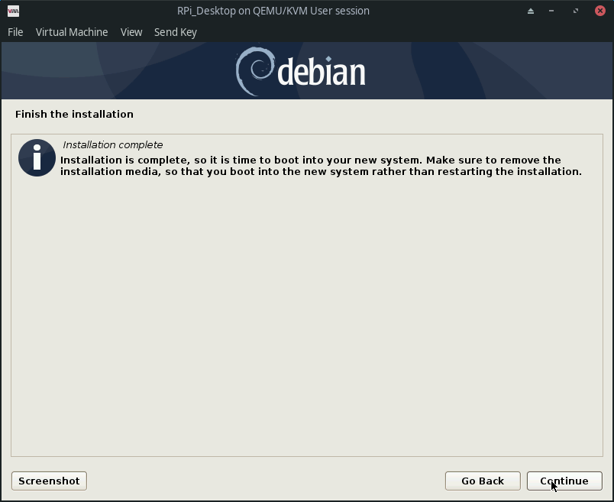Click the 'Installation complete' heading text
Viewport: 614px width, 502px height.
[x=113, y=144]
